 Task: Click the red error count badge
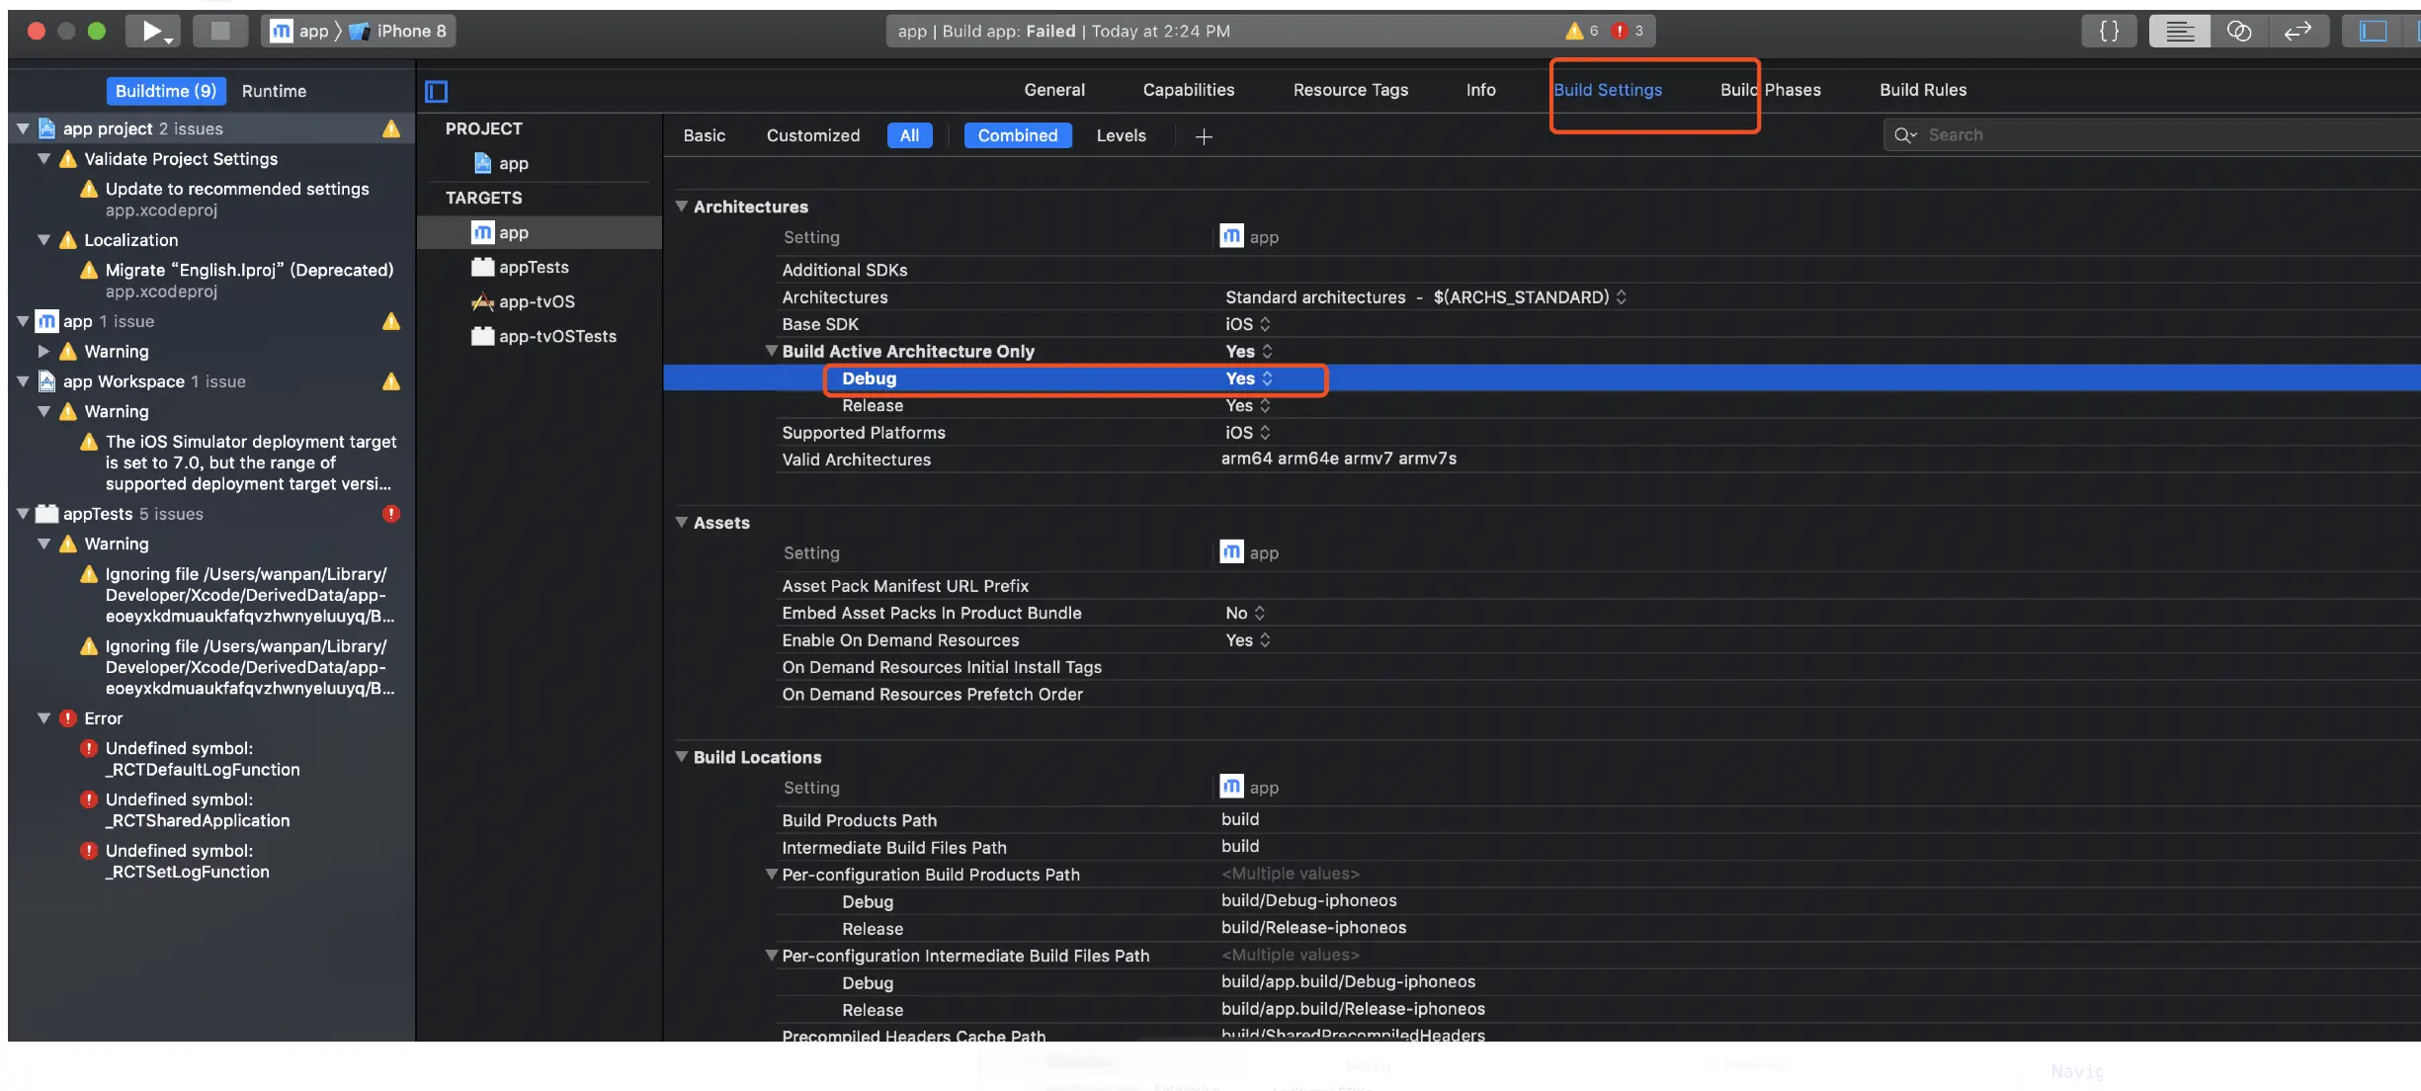pyautogui.click(x=1621, y=31)
